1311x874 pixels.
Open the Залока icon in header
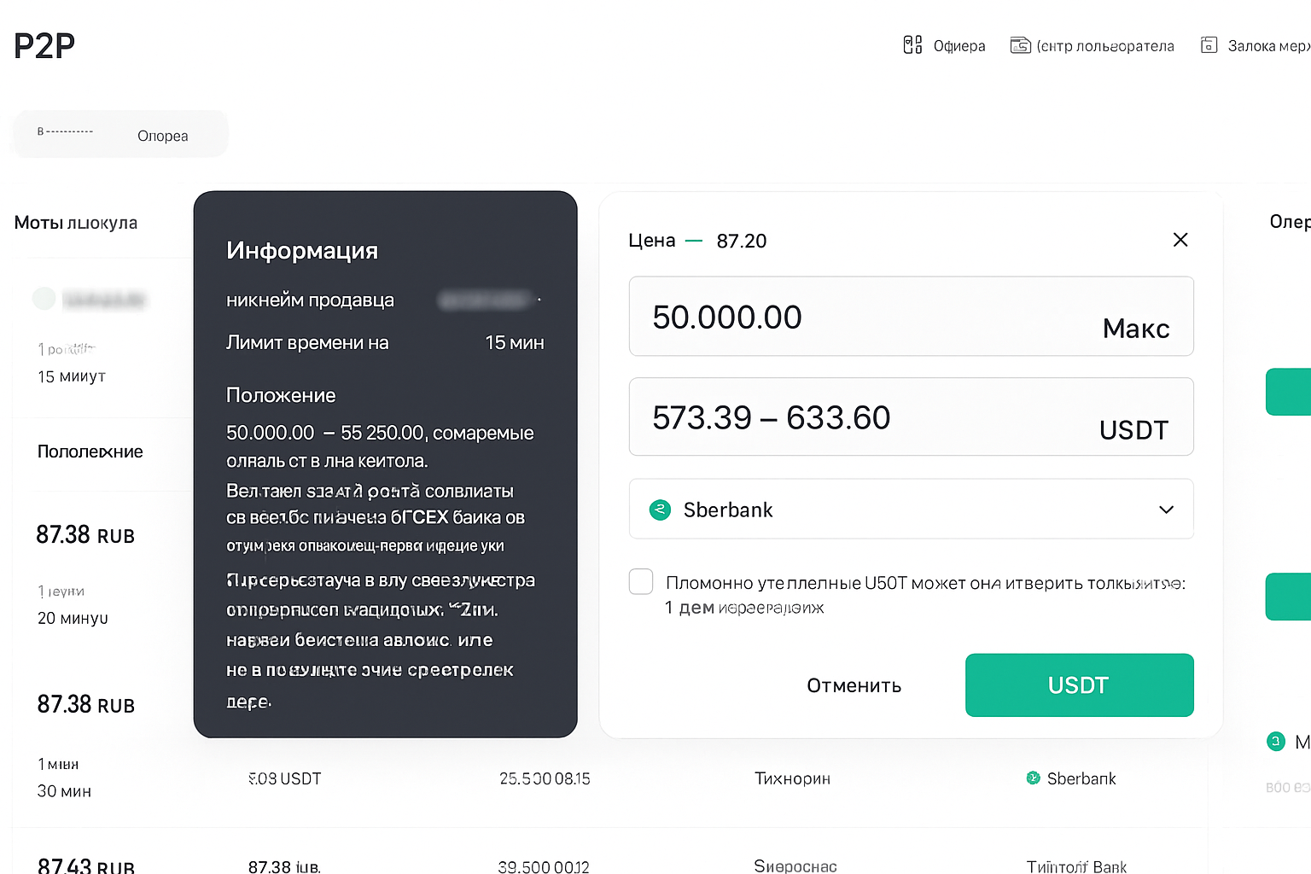click(x=1209, y=45)
